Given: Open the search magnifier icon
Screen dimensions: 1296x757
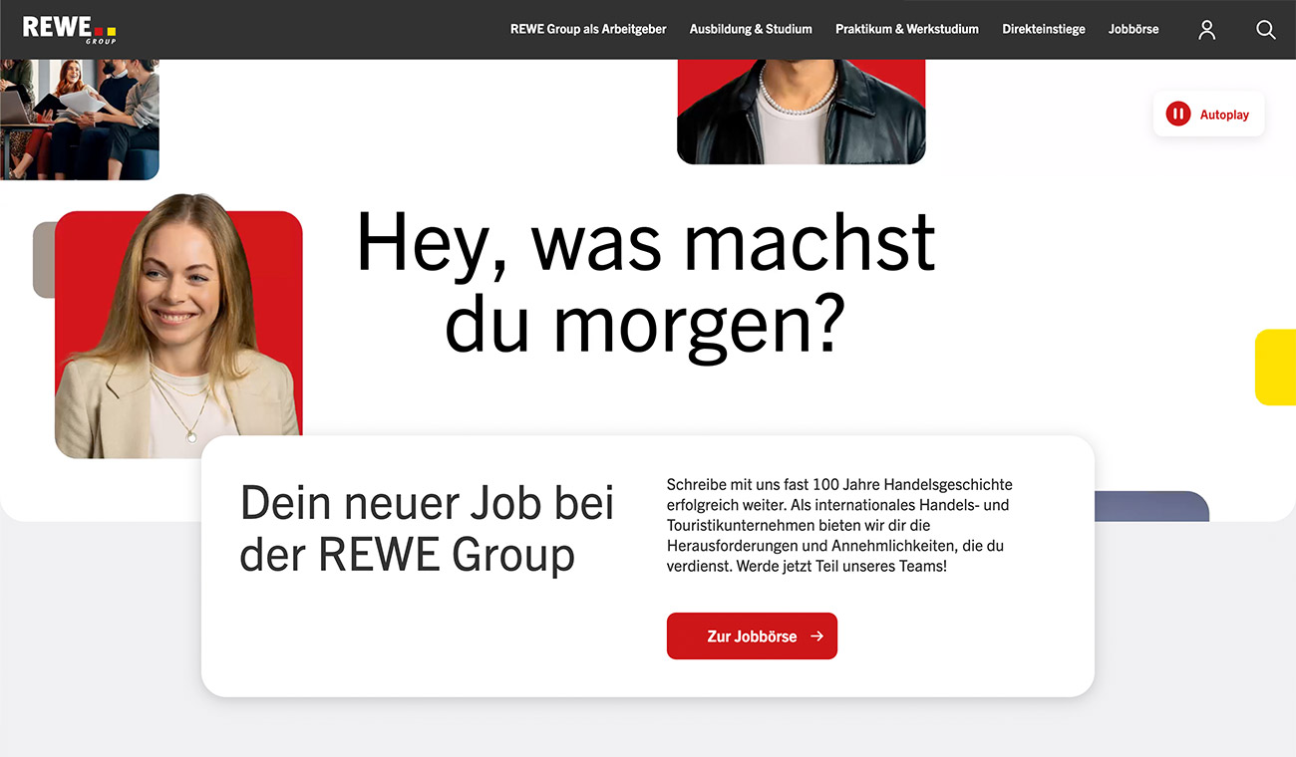Looking at the screenshot, I should [1266, 30].
